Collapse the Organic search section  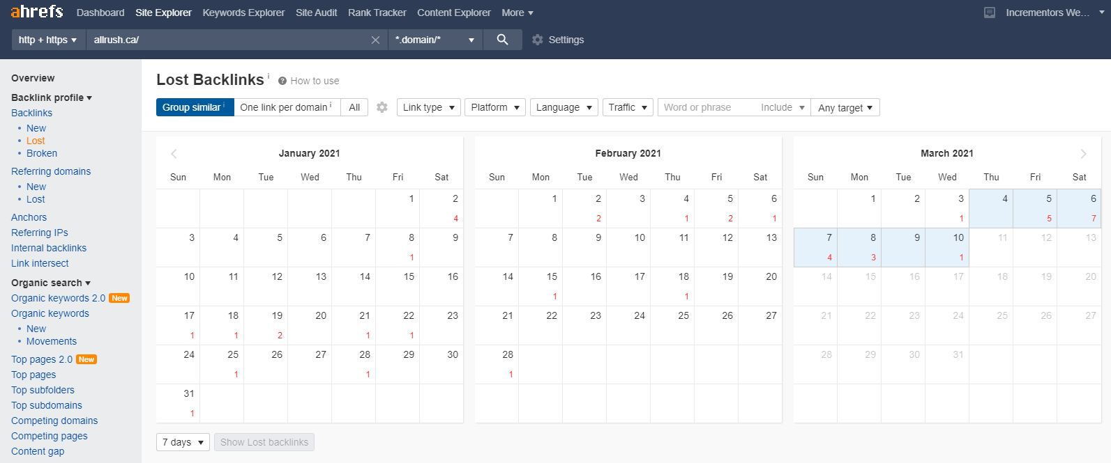[51, 283]
